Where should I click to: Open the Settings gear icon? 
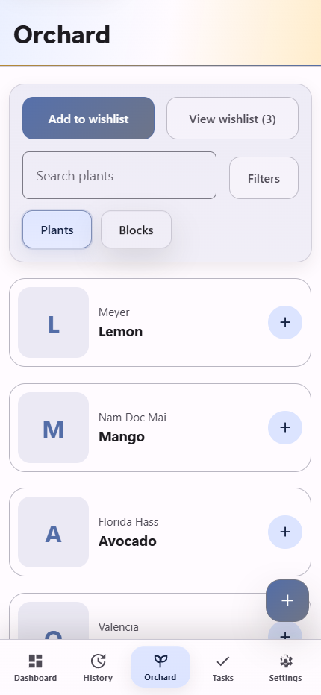285,661
